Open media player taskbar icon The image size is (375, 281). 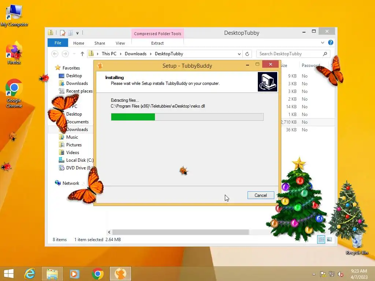(x=74, y=274)
